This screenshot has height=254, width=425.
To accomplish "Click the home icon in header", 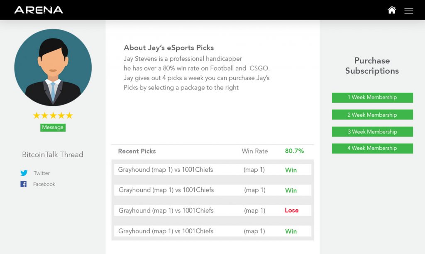I will tap(392, 10).
